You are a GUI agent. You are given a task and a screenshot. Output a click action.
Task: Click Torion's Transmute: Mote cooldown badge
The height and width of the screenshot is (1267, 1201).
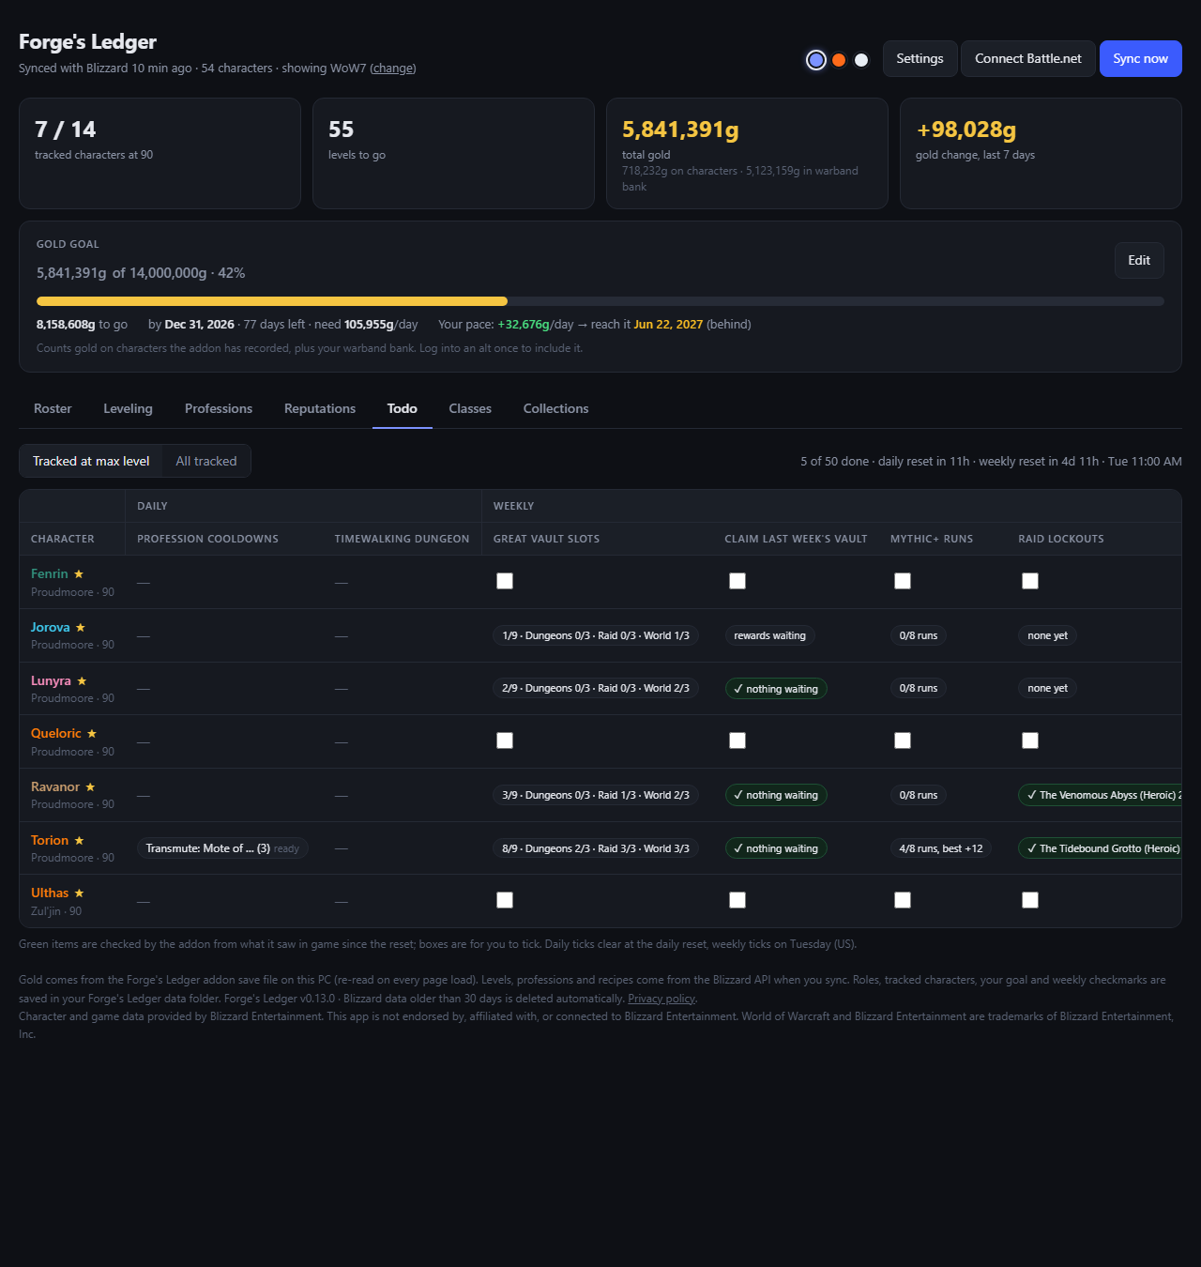222,848
